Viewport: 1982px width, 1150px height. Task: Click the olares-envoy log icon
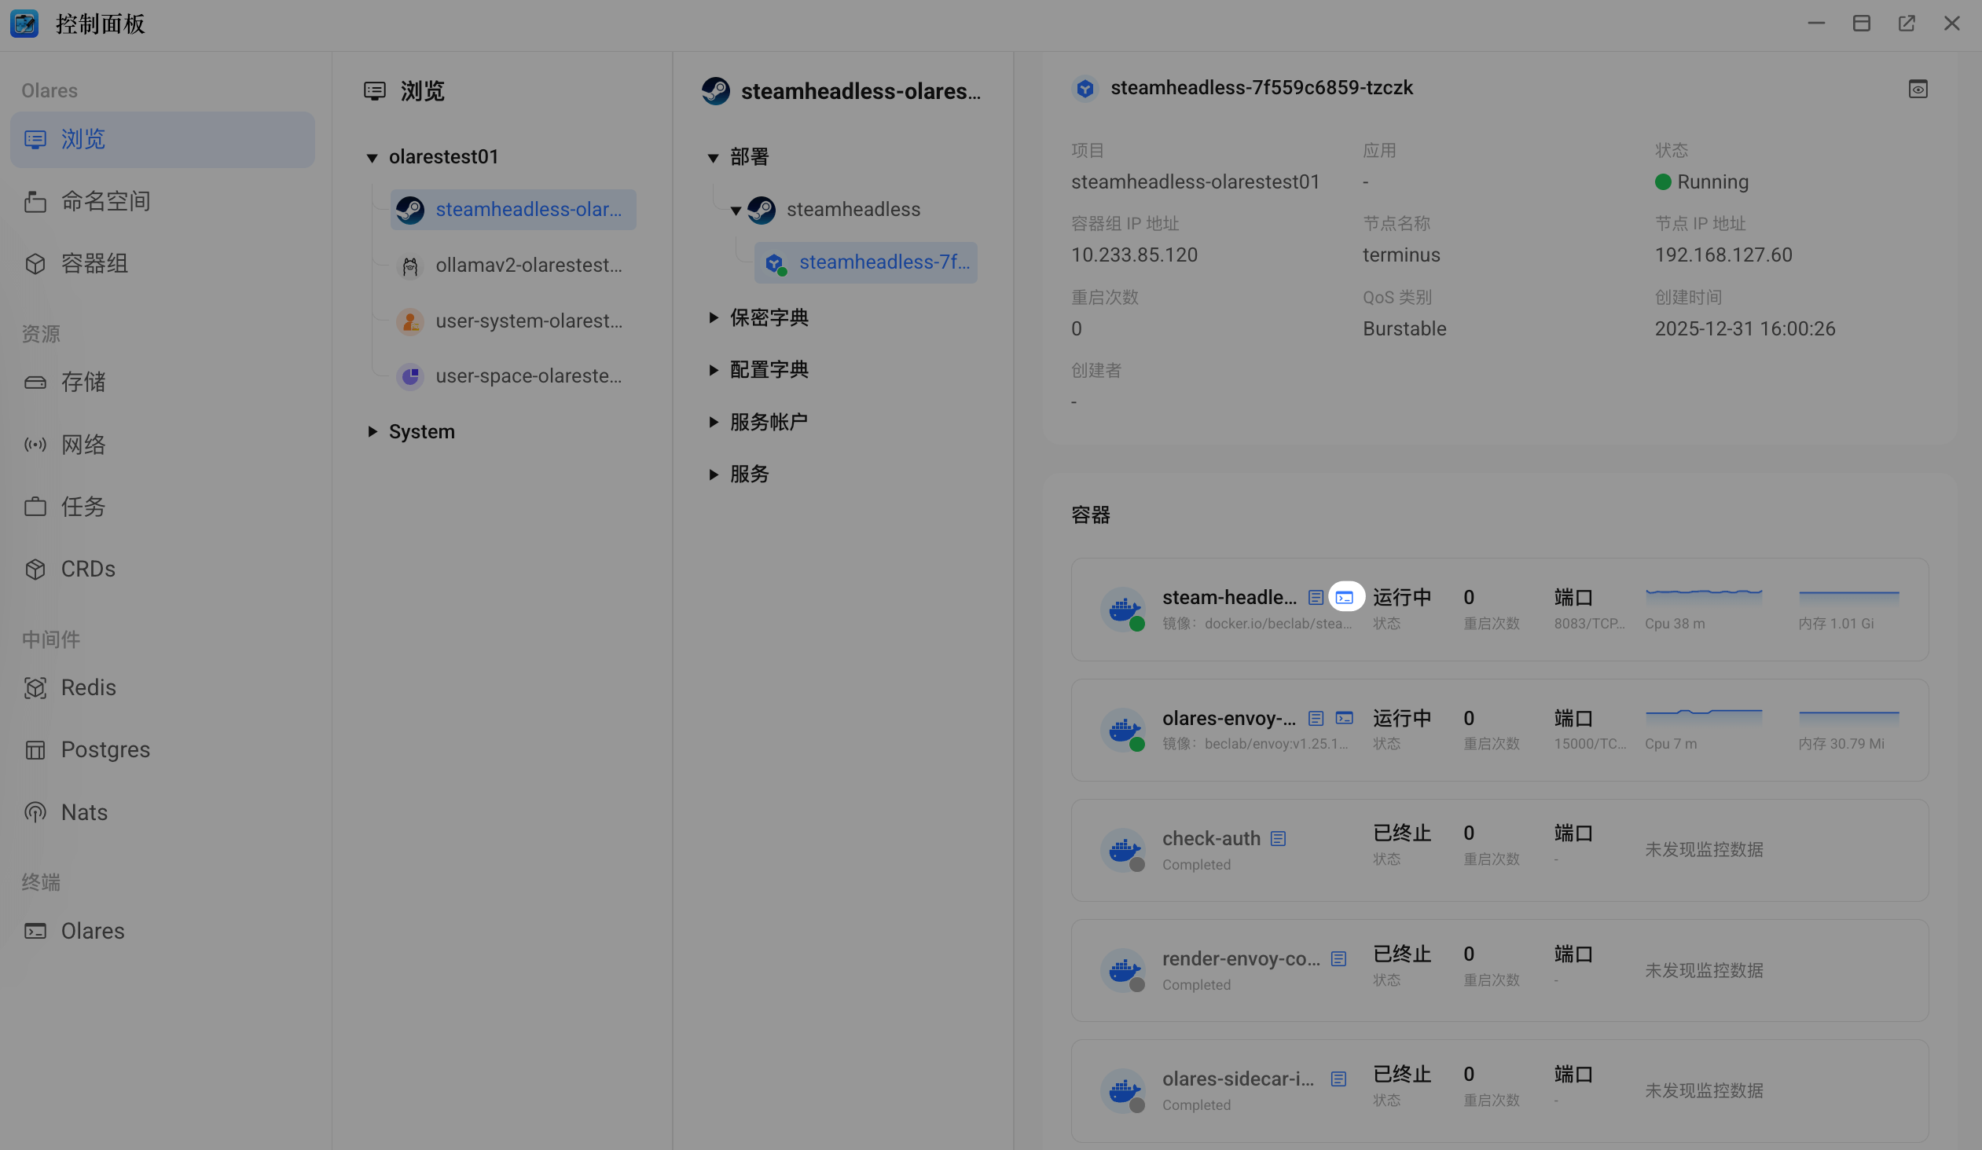[x=1315, y=718]
